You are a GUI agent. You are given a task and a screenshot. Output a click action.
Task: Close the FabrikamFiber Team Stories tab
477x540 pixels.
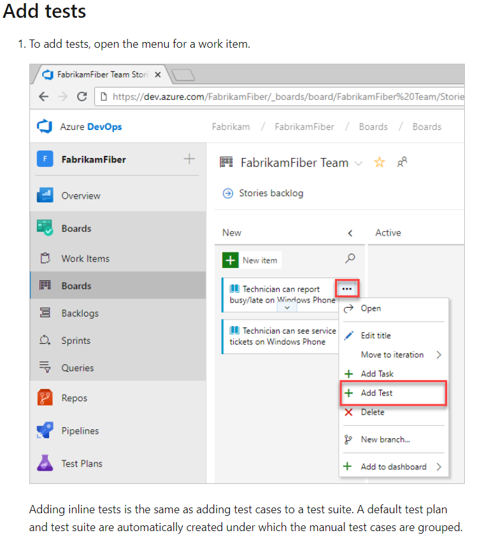158,75
